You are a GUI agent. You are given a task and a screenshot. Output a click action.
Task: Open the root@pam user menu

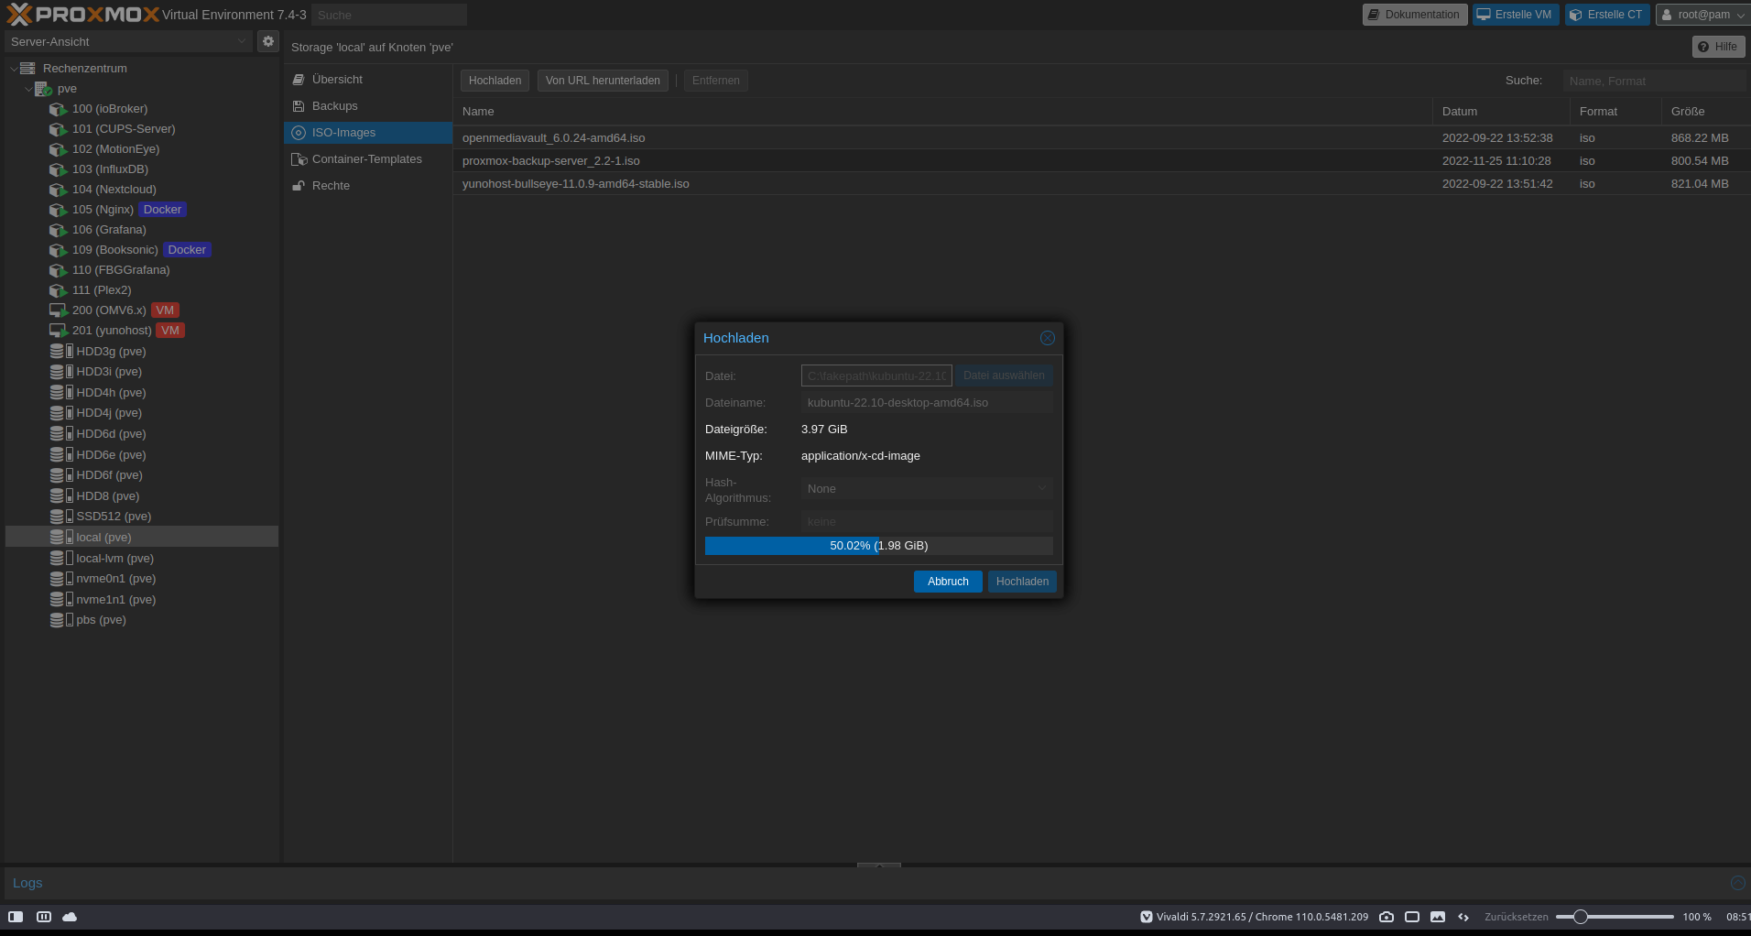tap(1702, 15)
